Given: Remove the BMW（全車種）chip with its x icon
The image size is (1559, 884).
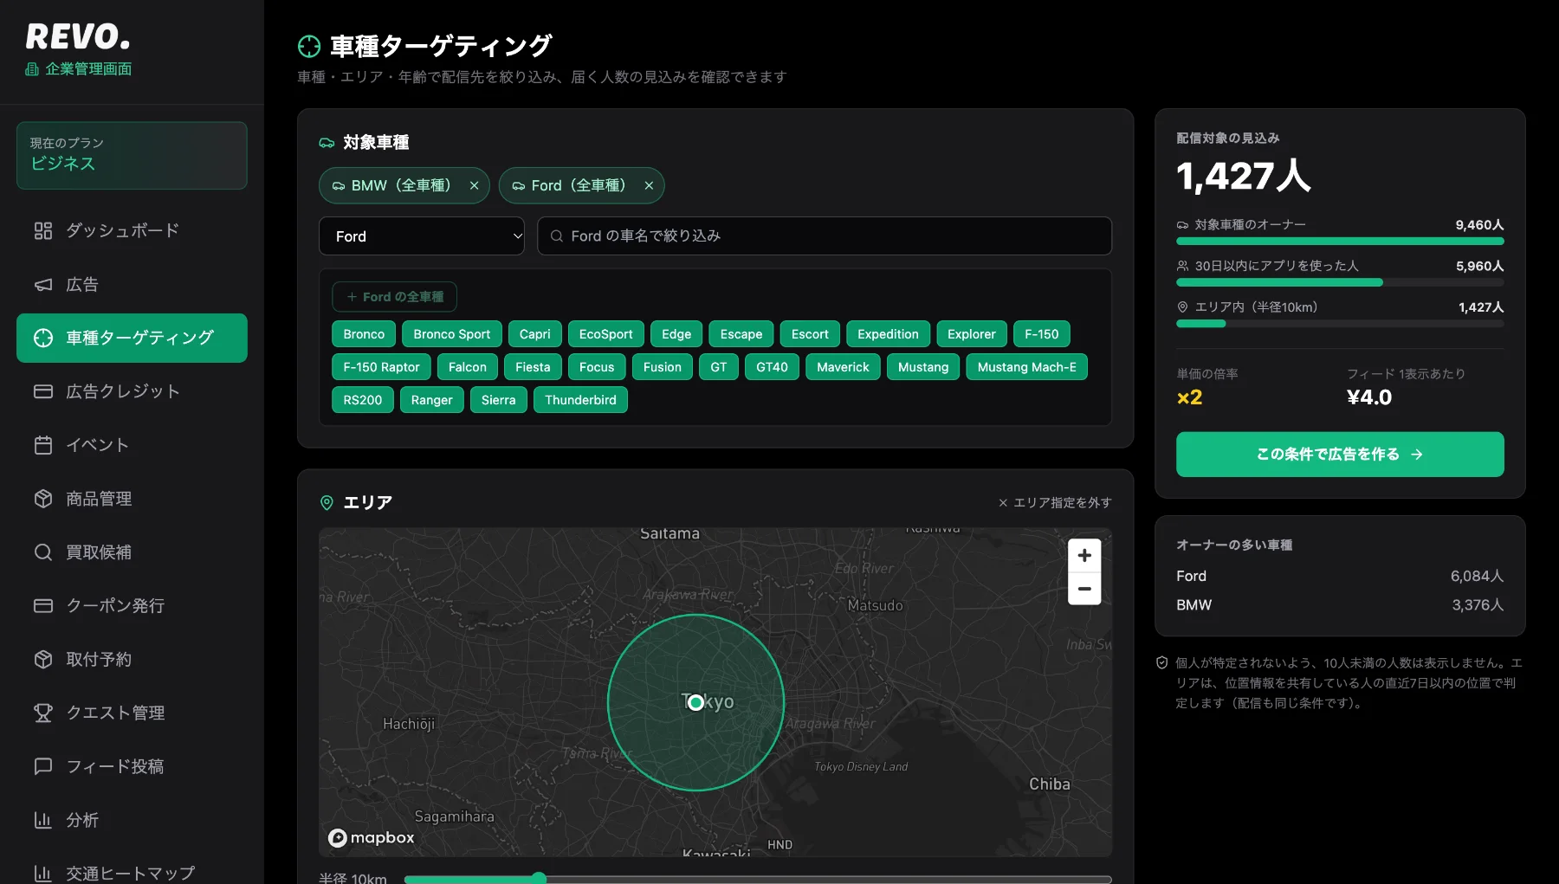Looking at the screenshot, I should tap(474, 185).
